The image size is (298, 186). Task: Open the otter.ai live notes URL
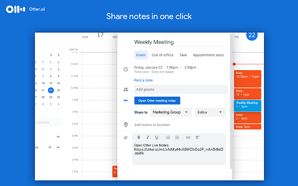coord(179,151)
